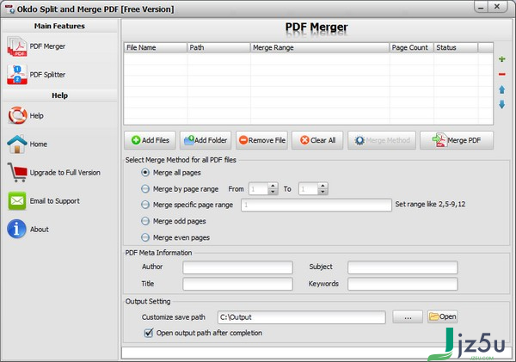Toggle Open output path after completion checkbox
Viewport: 516px width, 362px height.
click(x=149, y=333)
